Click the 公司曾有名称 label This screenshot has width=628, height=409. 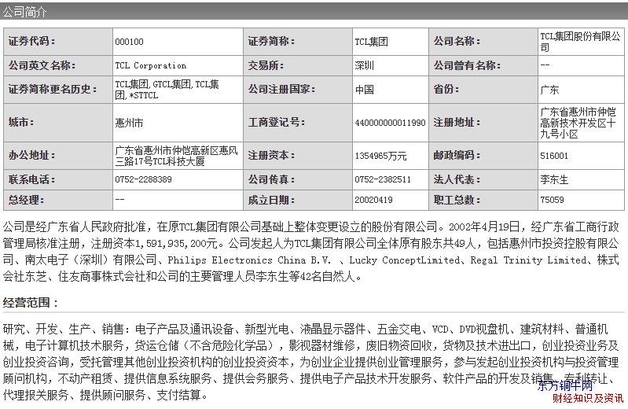tap(467, 65)
